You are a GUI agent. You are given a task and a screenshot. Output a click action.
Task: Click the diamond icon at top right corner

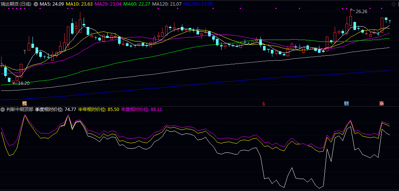pyautogui.click(x=393, y=4)
